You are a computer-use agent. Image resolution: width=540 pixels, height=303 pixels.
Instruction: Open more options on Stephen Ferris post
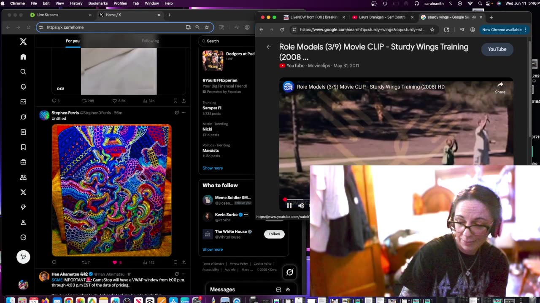point(184,113)
